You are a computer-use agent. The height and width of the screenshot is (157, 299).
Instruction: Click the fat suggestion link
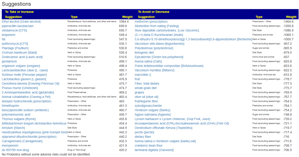pyautogui.click(x=4, y=39)
